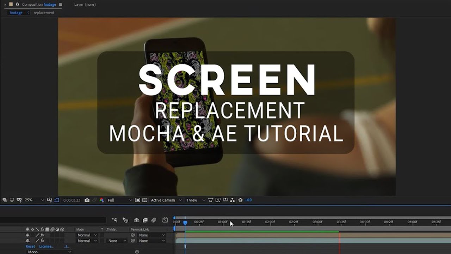Screen dimensions: 451x254
Task: Open second layer's Normal blending mode dropdown
Action: (87, 241)
